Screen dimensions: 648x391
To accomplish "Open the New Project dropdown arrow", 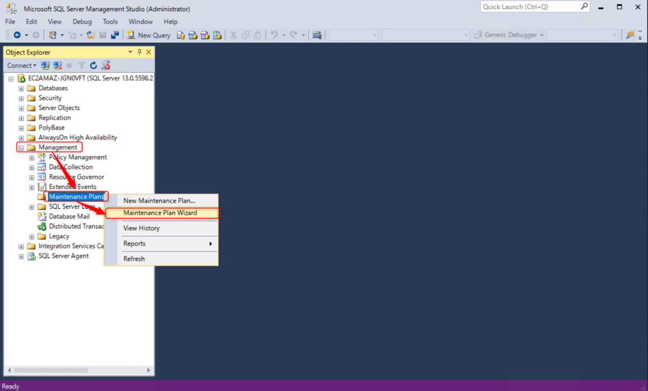I will pos(62,35).
